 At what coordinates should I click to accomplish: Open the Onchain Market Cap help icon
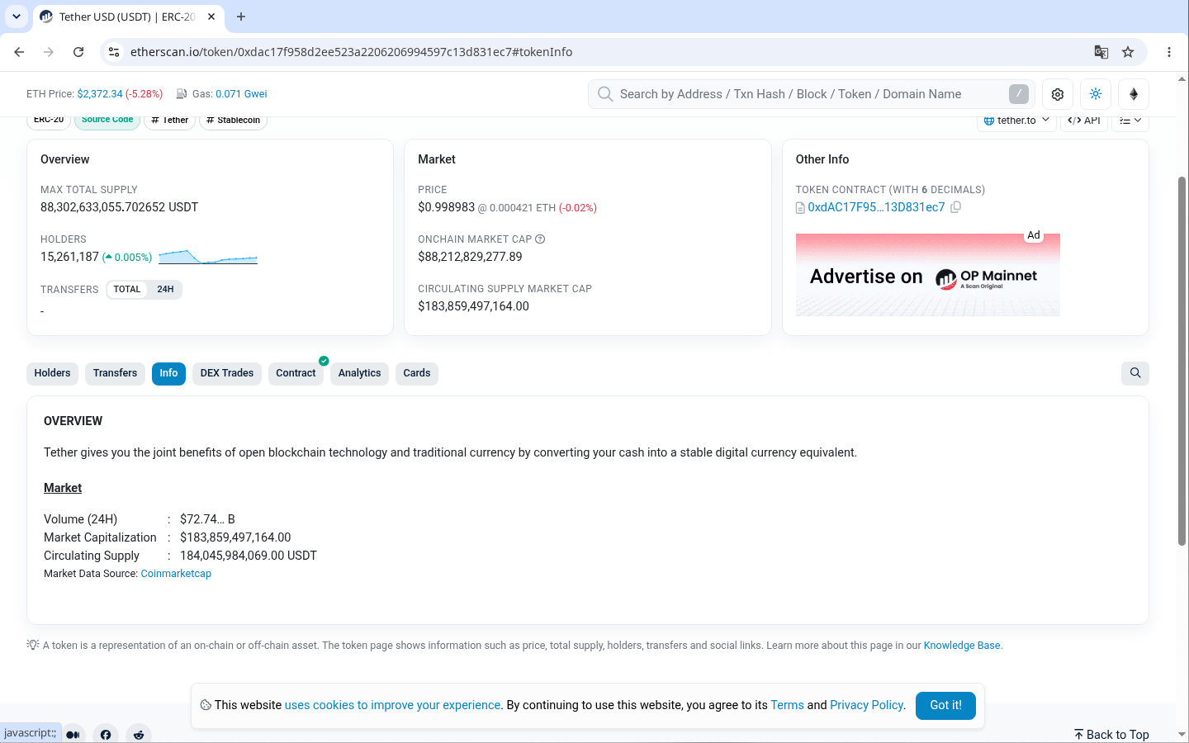tap(540, 239)
